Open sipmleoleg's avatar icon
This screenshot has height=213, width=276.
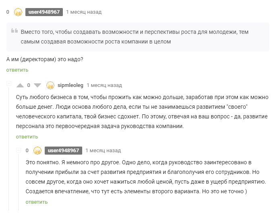point(50,85)
